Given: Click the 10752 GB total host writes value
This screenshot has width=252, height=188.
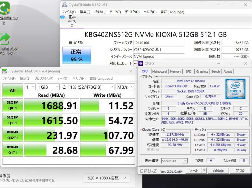Looking at the screenshot, I should [236, 50].
